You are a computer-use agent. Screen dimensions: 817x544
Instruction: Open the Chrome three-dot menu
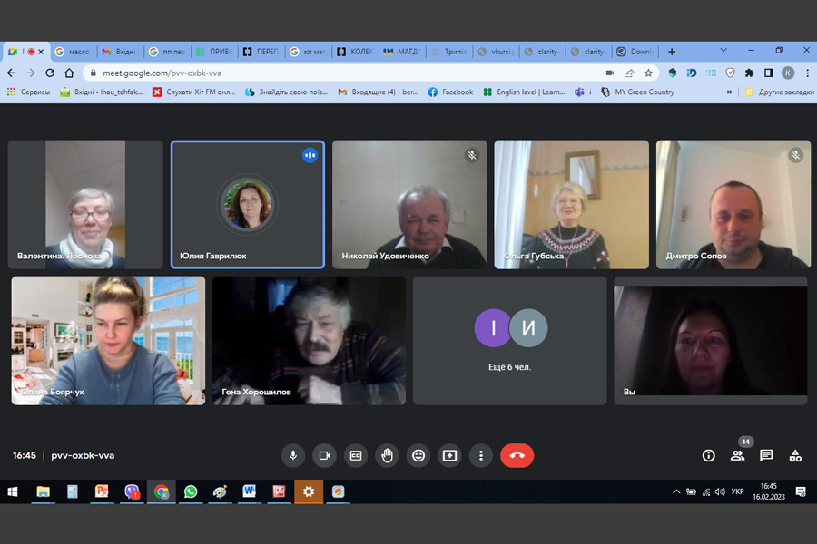click(808, 73)
